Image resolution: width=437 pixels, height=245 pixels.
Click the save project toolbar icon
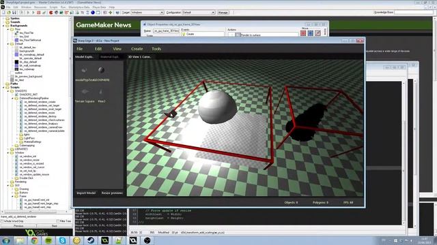[14, 12]
